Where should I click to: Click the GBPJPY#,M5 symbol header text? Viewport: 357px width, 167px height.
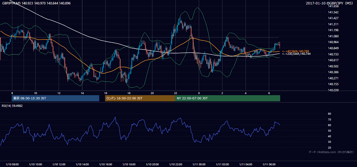click(11, 3)
